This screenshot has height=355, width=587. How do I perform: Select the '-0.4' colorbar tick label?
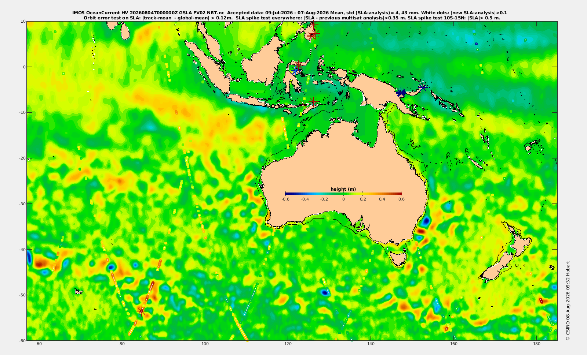305,199
